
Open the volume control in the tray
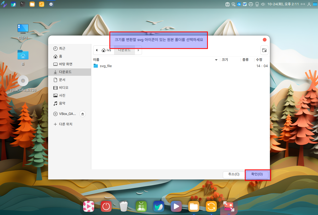coord(263,4)
